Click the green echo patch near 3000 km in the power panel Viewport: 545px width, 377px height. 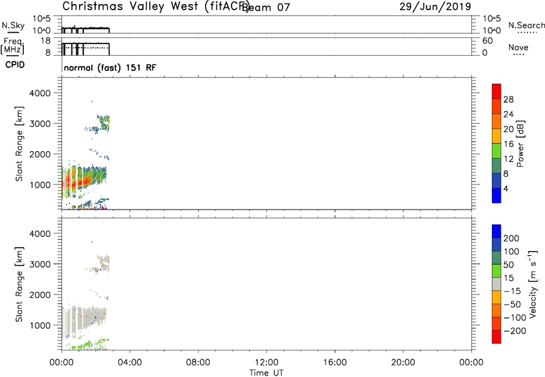tap(104, 122)
